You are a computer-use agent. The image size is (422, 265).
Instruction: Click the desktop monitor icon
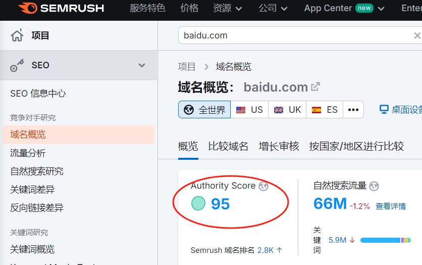[384, 109]
